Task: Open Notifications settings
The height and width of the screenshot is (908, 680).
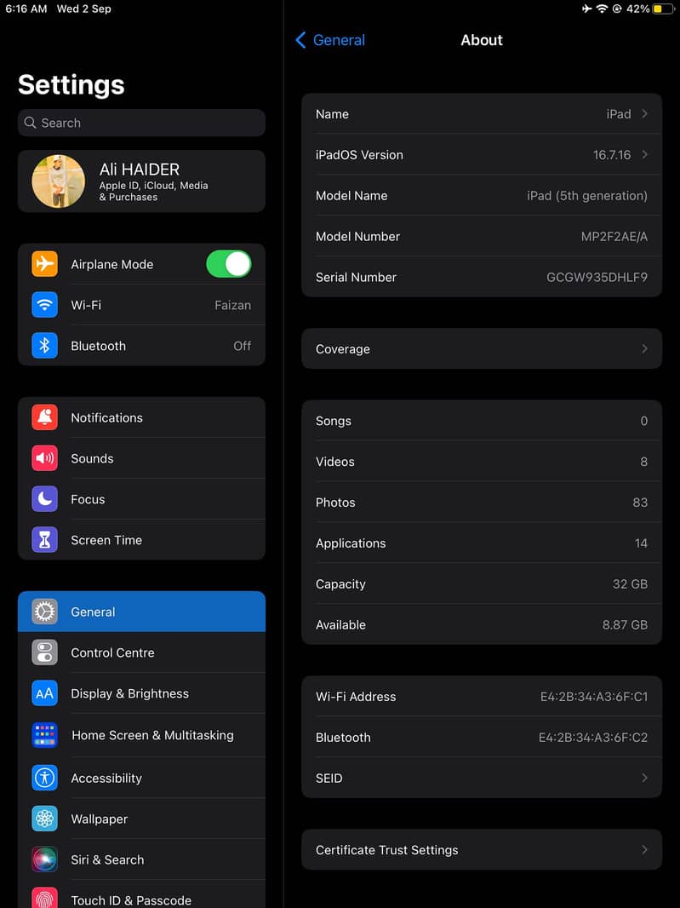Action: pyautogui.click(x=142, y=417)
